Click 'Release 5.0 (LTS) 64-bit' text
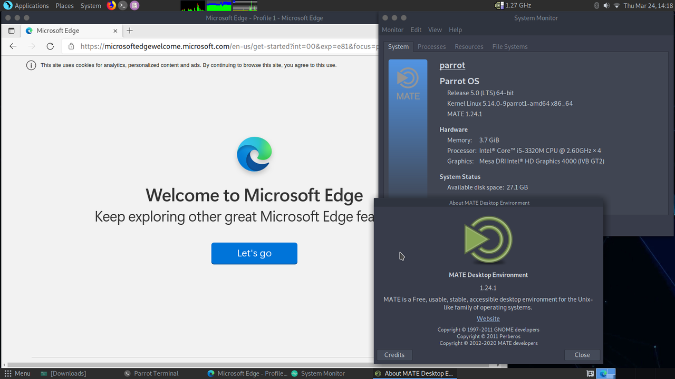This screenshot has height=379, width=675. click(480, 93)
